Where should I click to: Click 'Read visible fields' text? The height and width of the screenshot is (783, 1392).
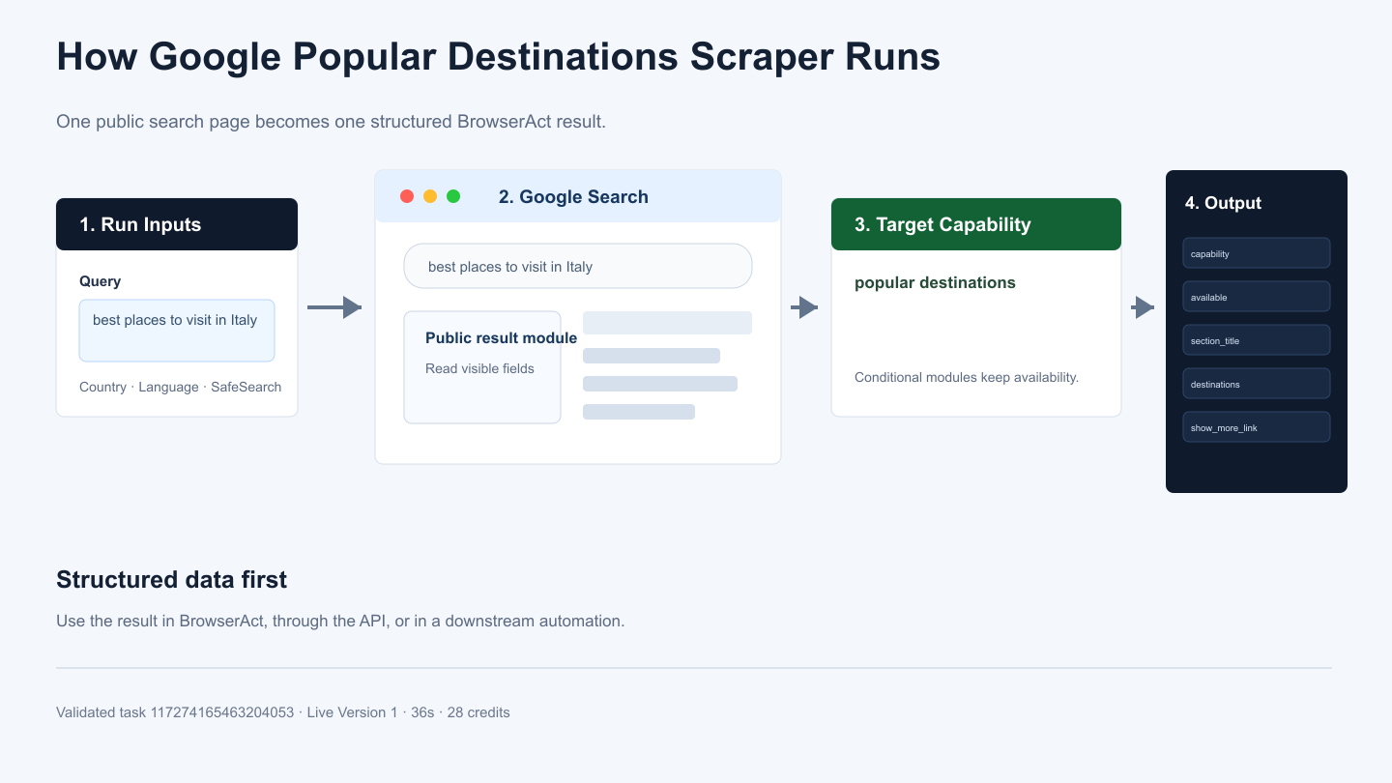tap(479, 368)
